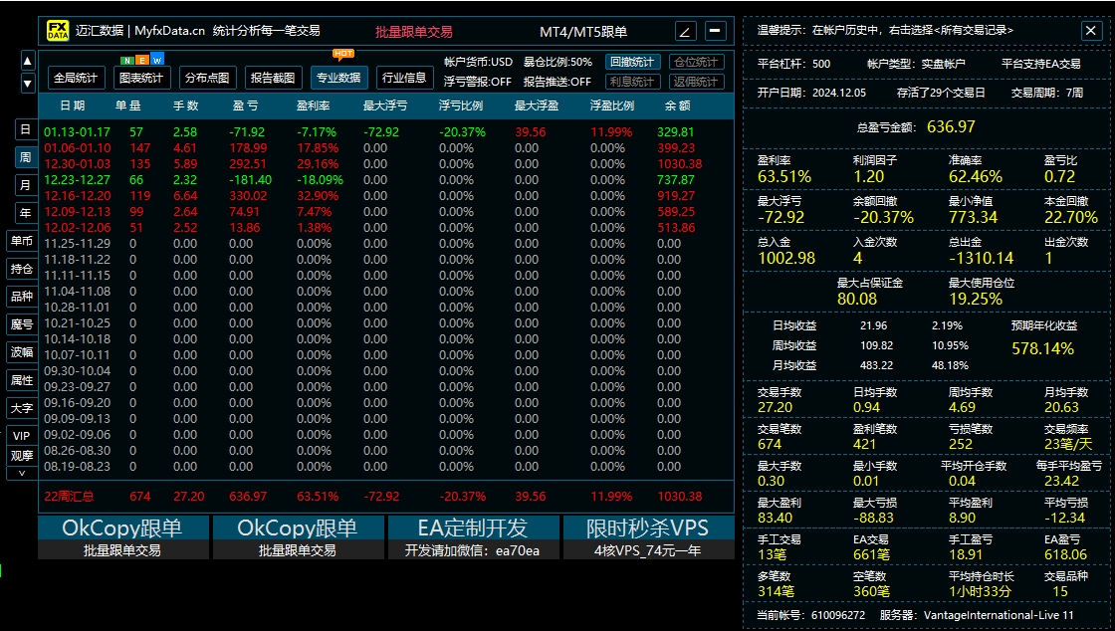Click the pencil edit icon in title bar
Image resolution: width=1115 pixels, height=631 pixels.
pyautogui.click(x=685, y=31)
